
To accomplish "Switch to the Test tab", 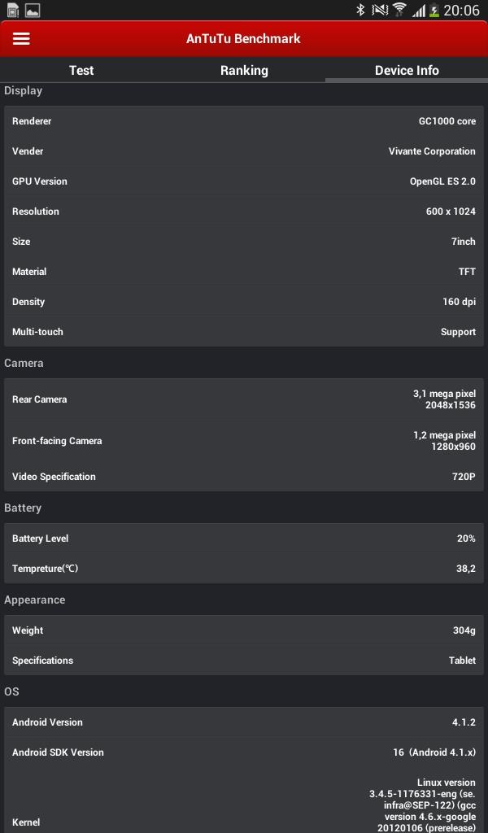I will 81,70.
